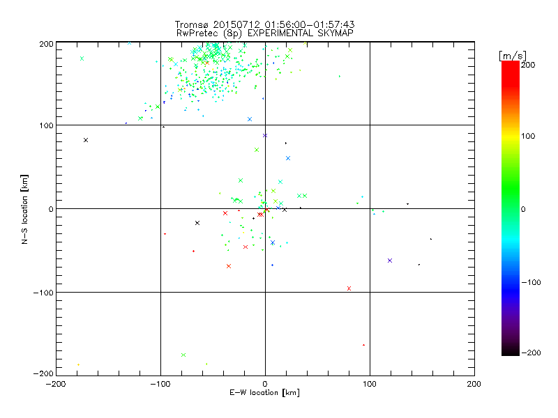The width and height of the screenshot is (558, 418).
Task: Select the 'E-W location [km]' axis label
Action: (x=265, y=393)
